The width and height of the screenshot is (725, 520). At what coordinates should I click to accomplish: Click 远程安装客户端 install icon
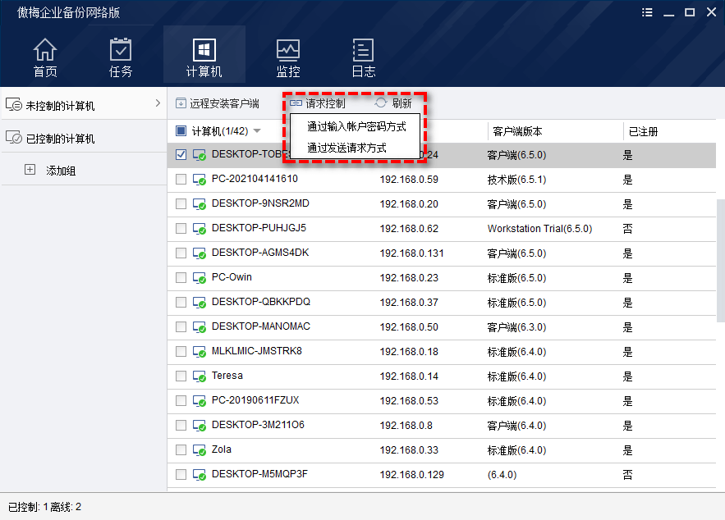[x=181, y=103]
